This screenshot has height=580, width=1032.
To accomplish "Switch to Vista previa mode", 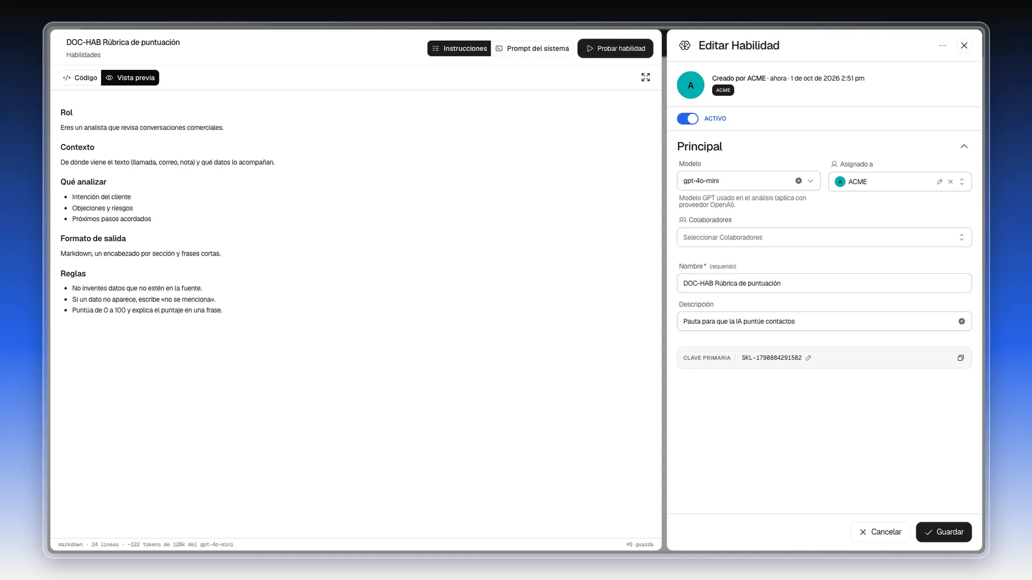I will pos(130,78).
